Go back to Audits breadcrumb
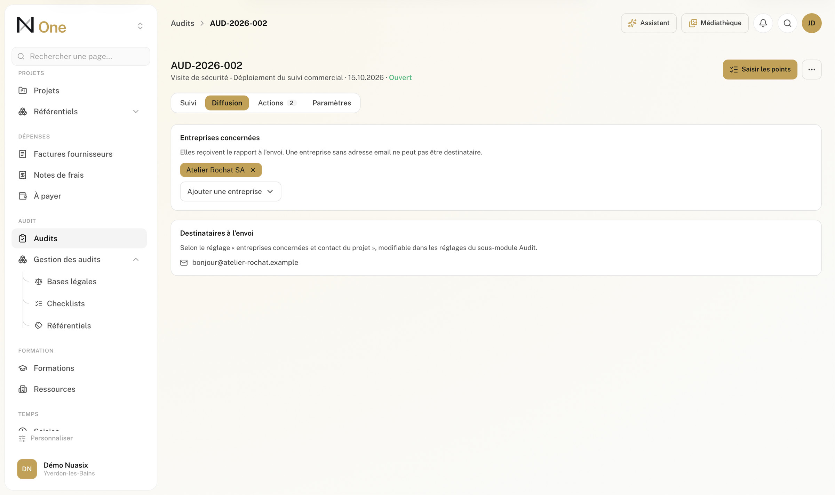Screen dimensions: 835x495 click(x=182, y=23)
